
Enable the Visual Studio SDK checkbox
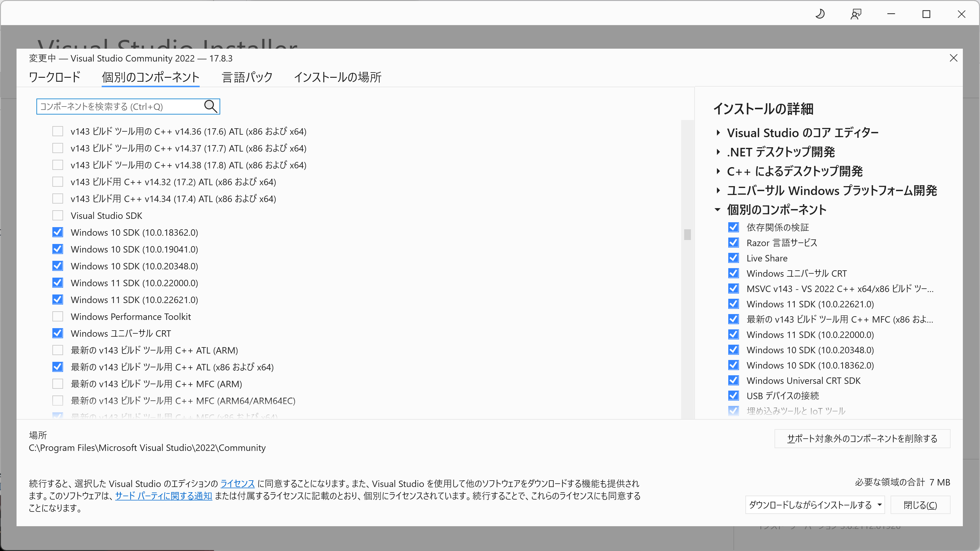tap(58, 216)
